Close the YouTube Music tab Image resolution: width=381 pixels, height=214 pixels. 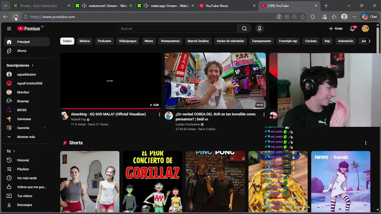pos(254,6)
